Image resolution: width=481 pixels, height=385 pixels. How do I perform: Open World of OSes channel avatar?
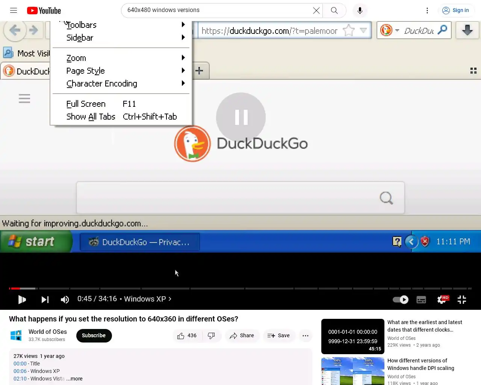(16, 335)
